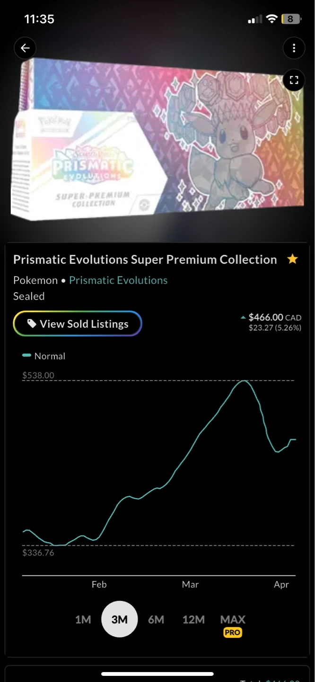This screenshot has width=315, height=682.
Task: Toggle the Normal series legend
Action: pos(44,356)
